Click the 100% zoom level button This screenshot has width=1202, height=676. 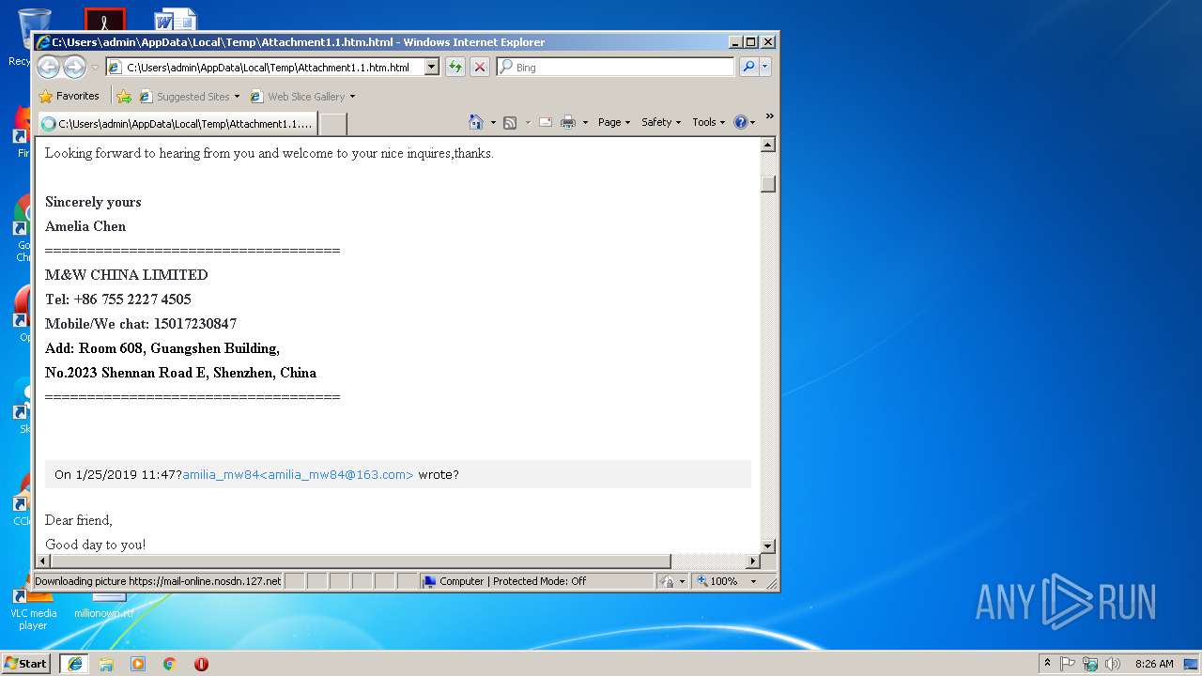pos(717,581)
